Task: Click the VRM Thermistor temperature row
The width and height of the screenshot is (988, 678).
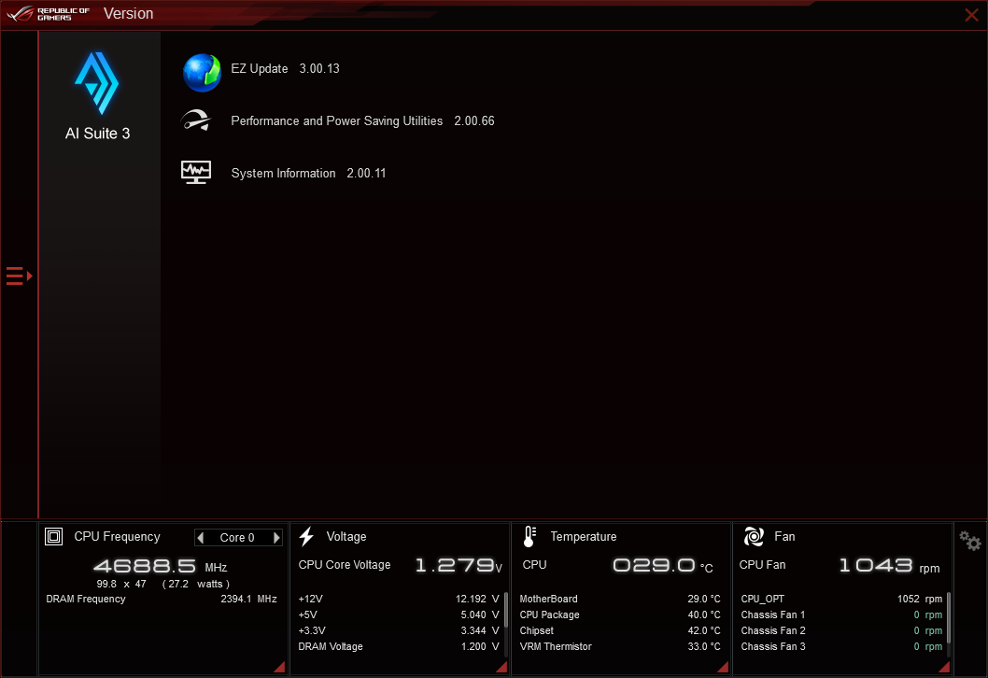Action: [x=620, y=646]
